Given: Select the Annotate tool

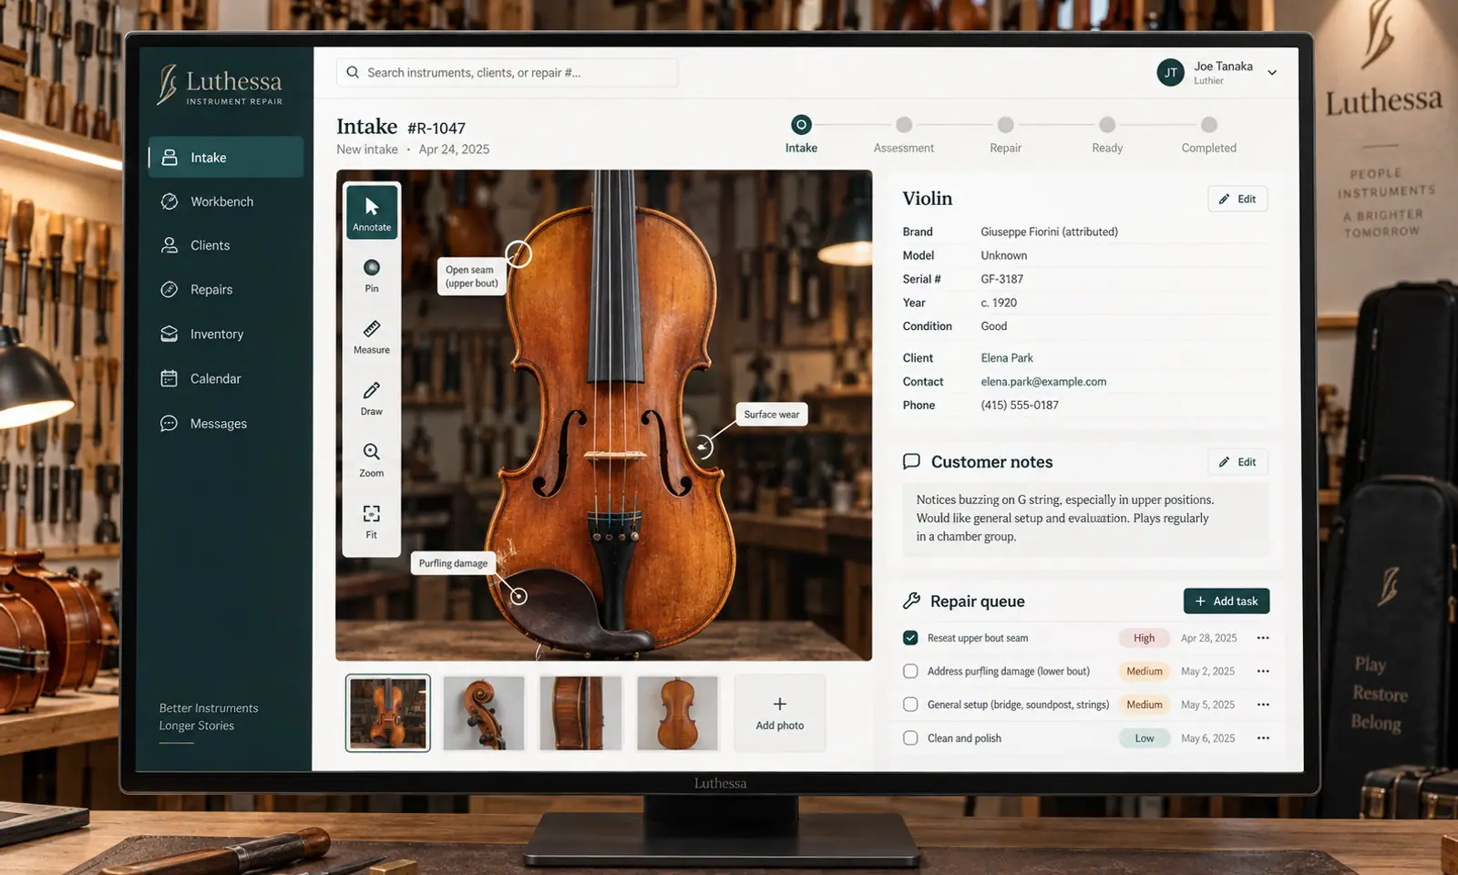Looking at the screenshot, I should 372,212.
